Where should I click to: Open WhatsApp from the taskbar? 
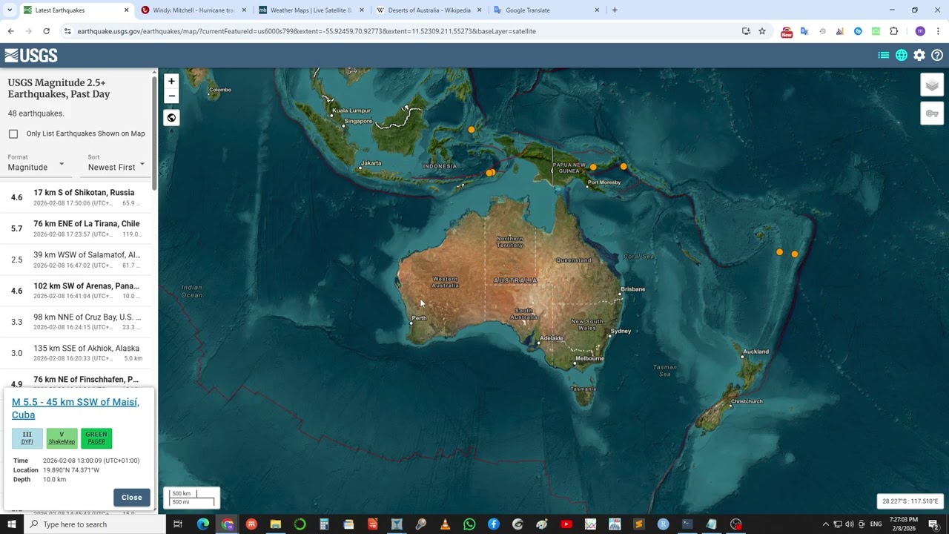tap(469, 524)
